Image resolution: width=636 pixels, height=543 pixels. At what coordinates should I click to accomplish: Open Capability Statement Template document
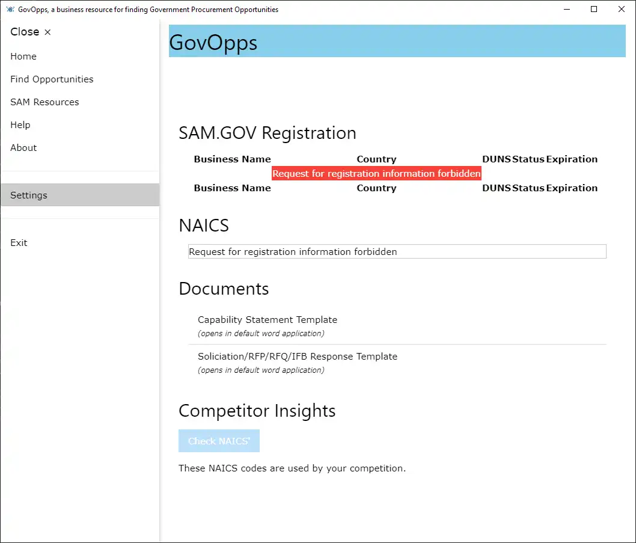[x=268, y=320]
